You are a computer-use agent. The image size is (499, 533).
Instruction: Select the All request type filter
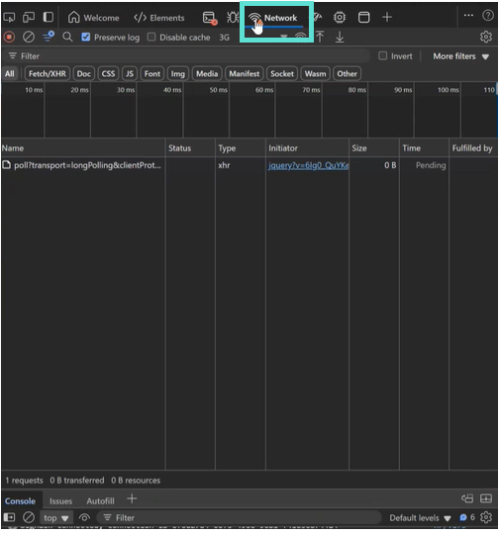[10, 73]
